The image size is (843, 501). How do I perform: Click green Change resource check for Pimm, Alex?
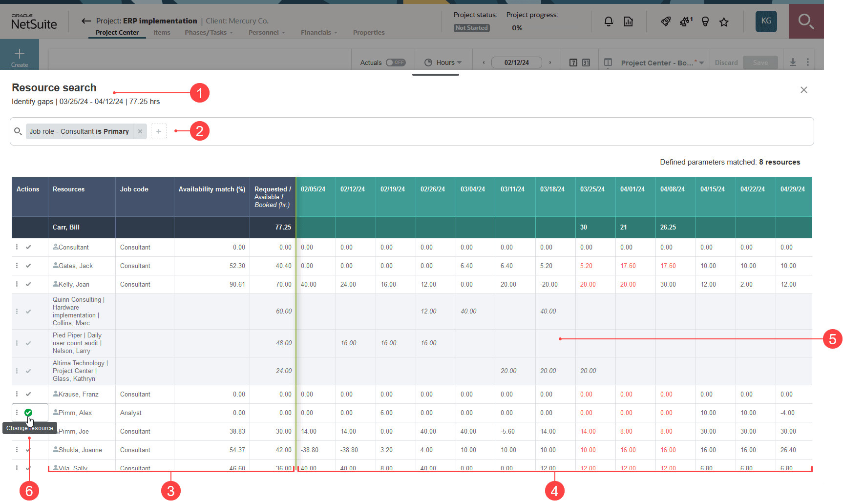click(x=28, y=413)
